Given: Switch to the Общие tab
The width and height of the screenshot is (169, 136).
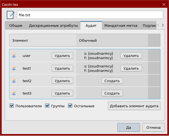Looking at the screenshot, I should [x=16, y=26].
